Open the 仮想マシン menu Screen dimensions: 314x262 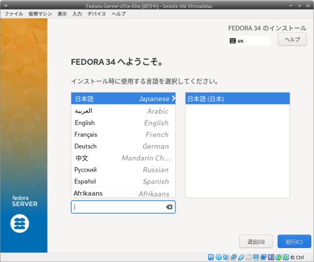40,14
